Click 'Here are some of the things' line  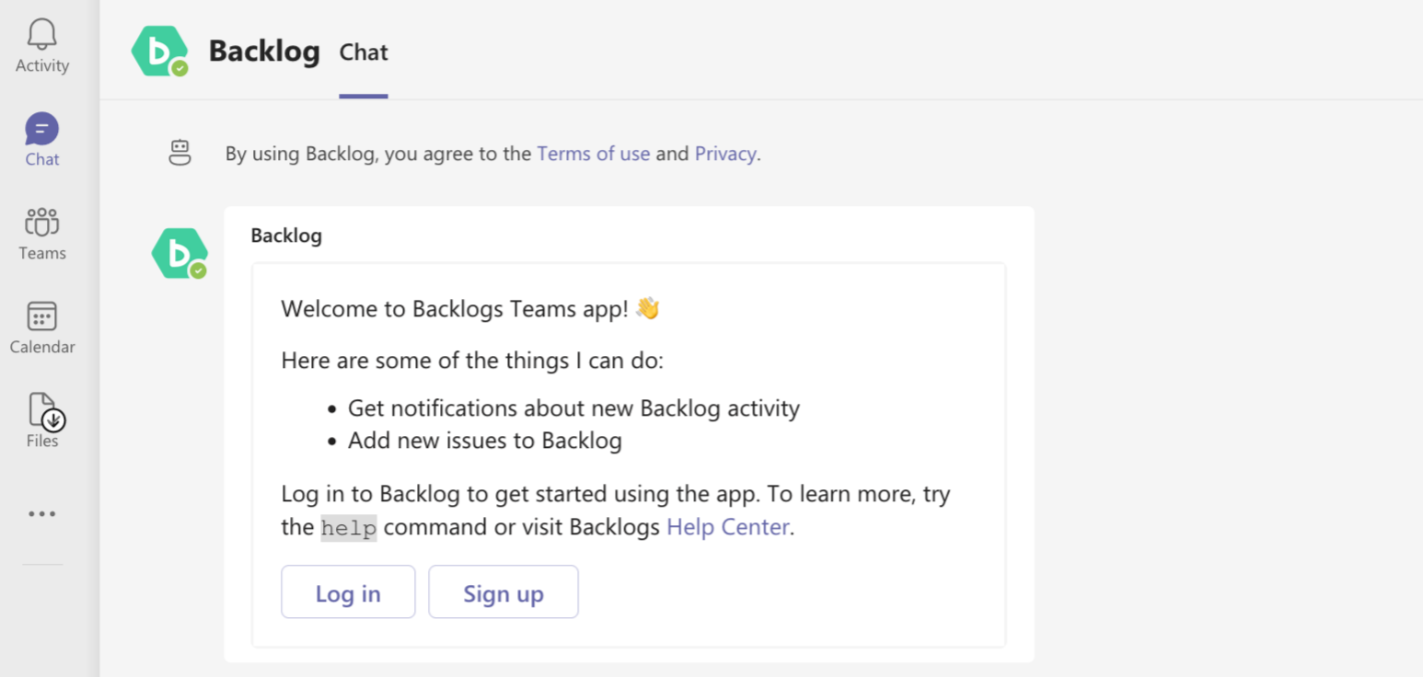pos(472,360)
